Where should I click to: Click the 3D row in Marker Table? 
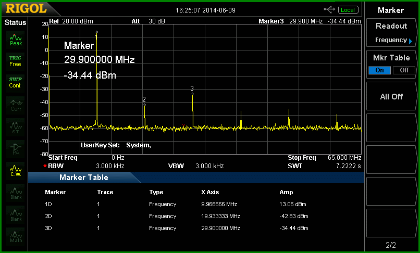[177, 228]
